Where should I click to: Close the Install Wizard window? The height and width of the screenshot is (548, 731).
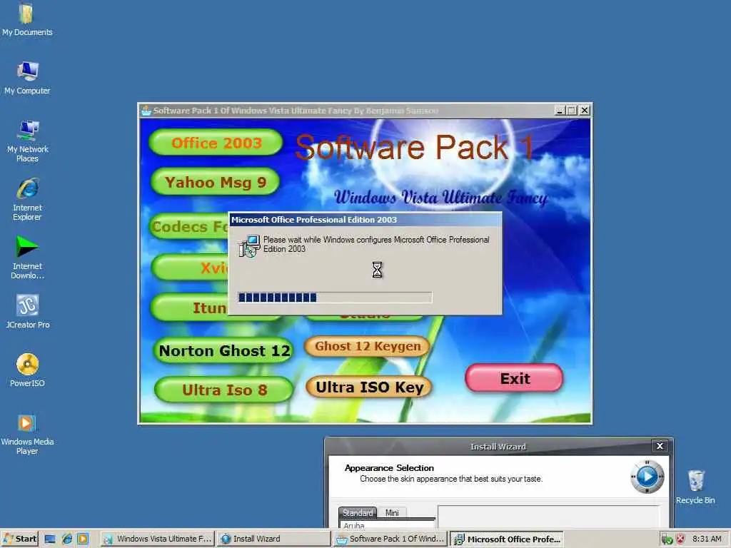click(x=660, y=446)
